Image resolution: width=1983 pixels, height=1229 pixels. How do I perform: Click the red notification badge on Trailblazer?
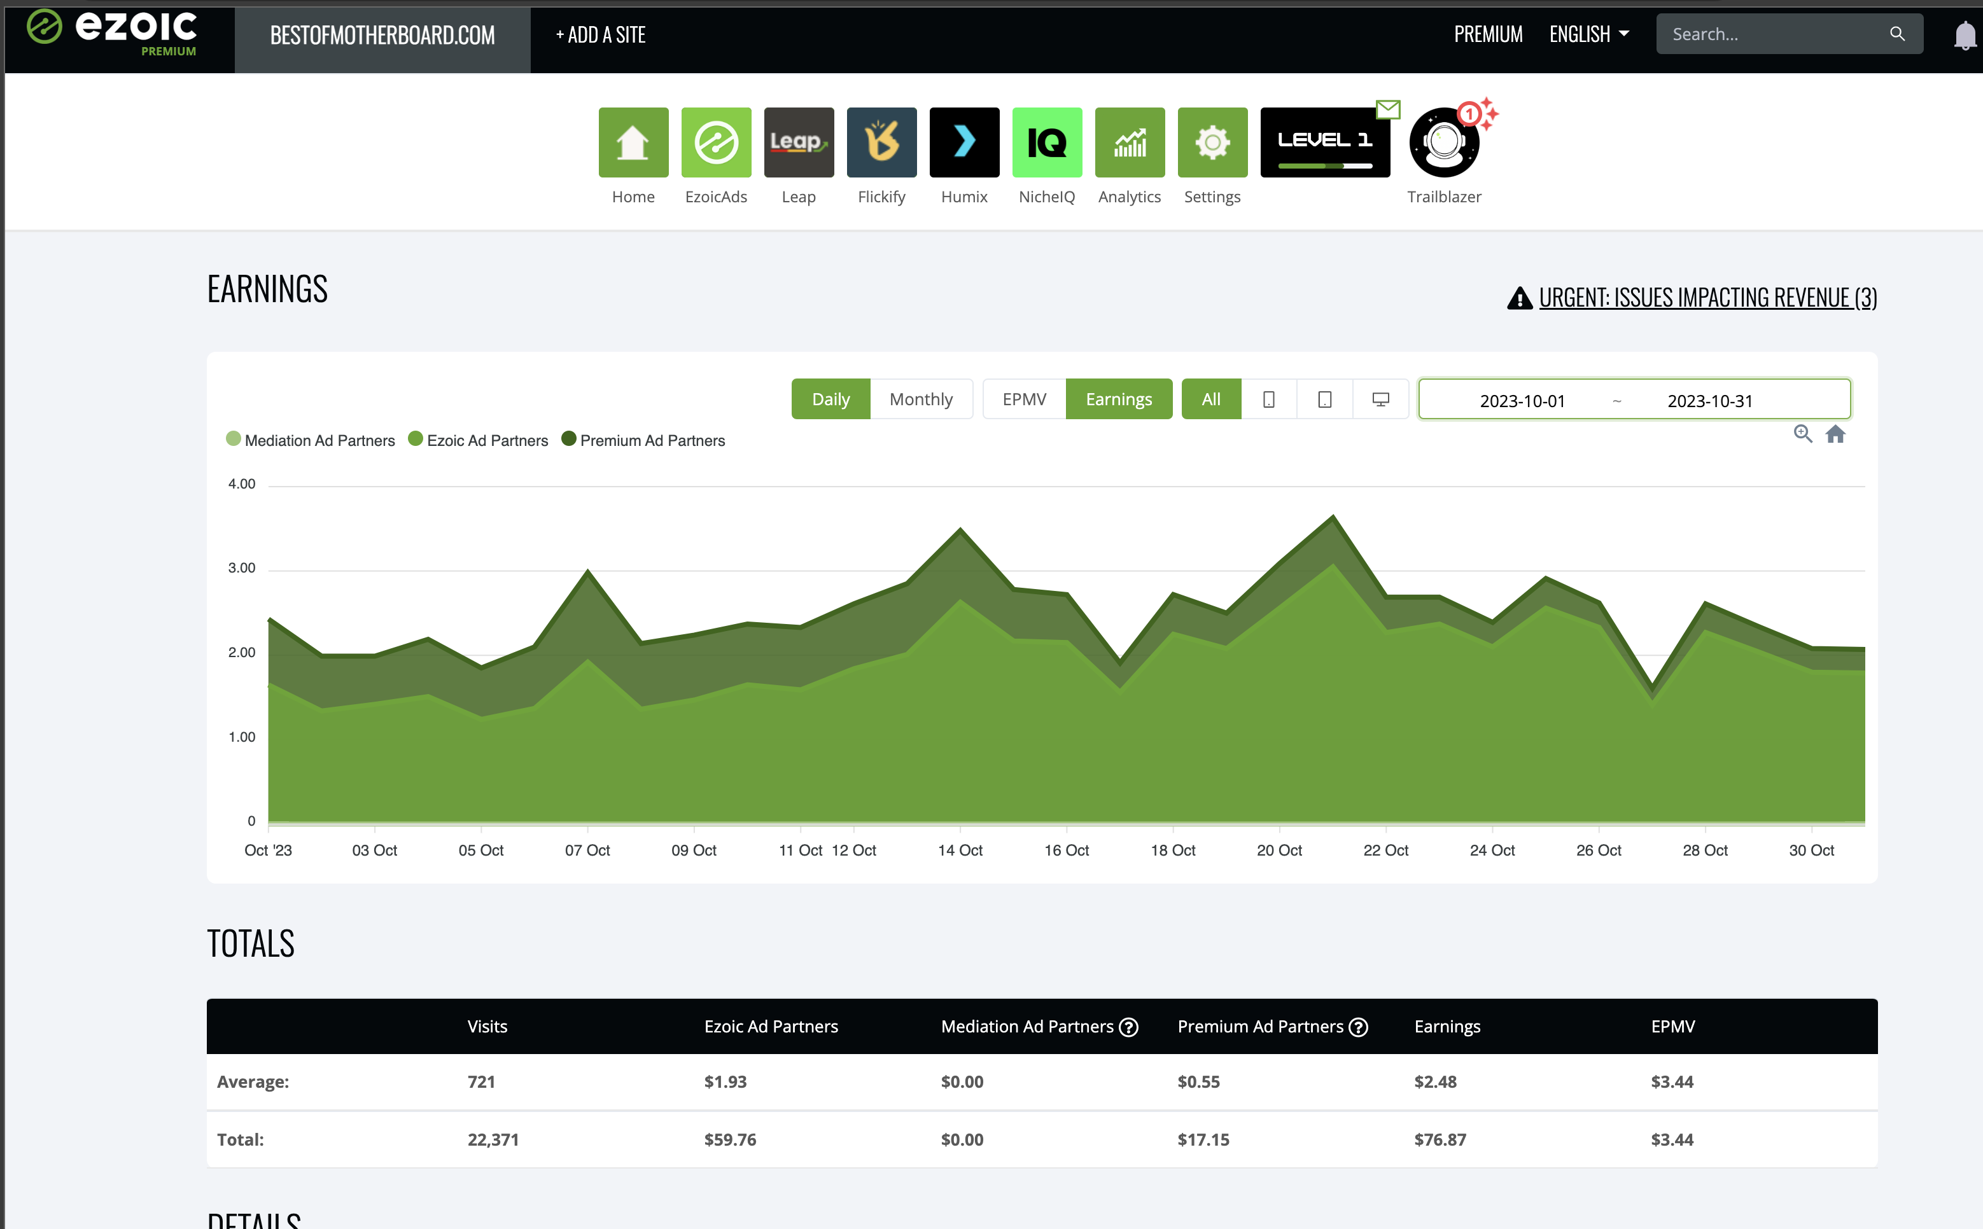[x=1468, y=113]
